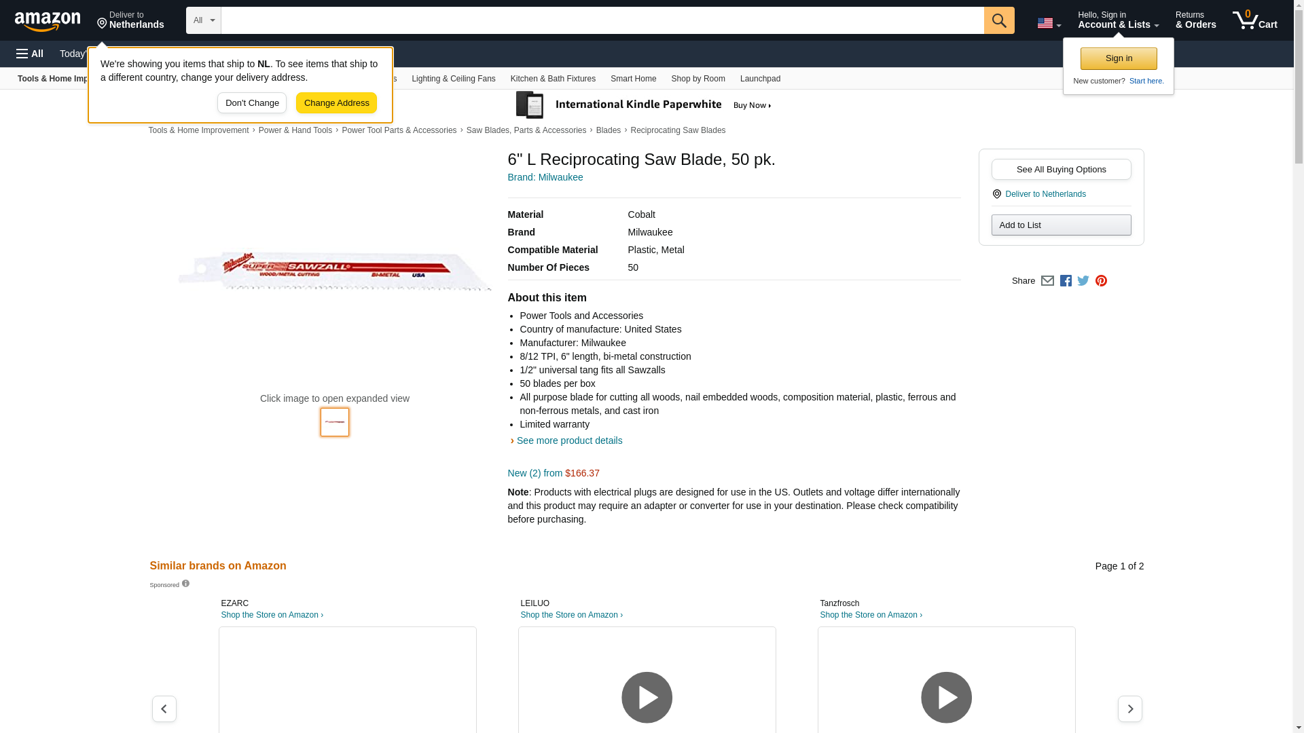The width and height of the screenshot is (1304, 733).
Task: Click the Amazon logo
Action: pyautogui.click(x=48, y=21)
